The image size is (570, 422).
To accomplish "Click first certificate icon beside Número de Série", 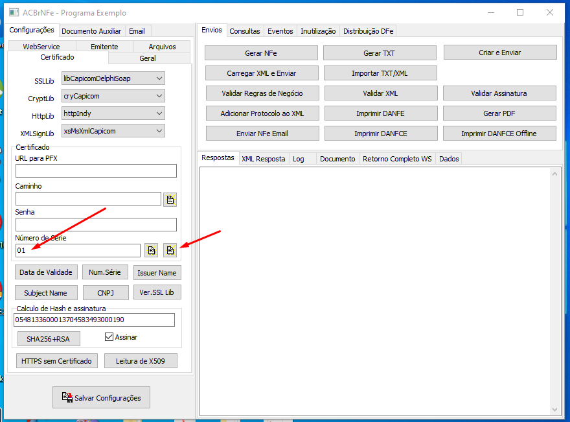I will click(151, 250).
